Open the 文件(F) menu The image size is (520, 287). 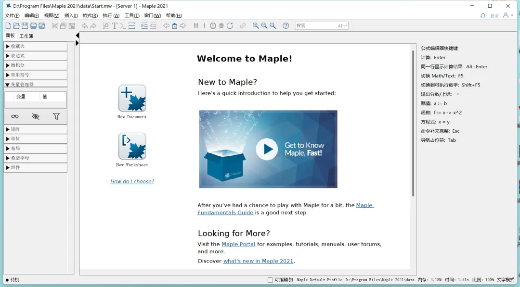coord(12,15)
